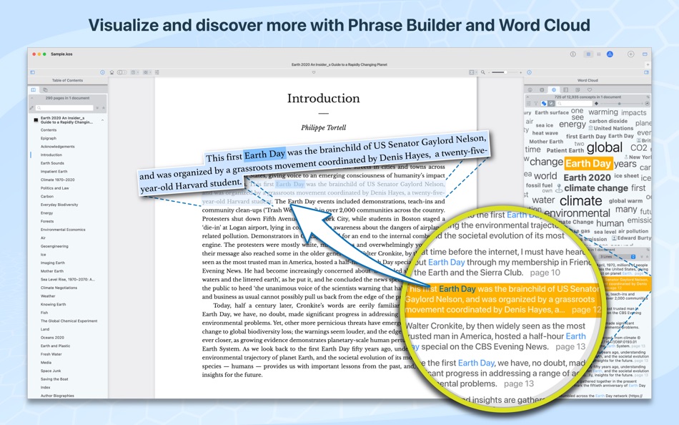Viewport: 679px width, 425px height.
Task: Select 'carbon dioxide' in the word cloud
Action: [x=608, y=121]
